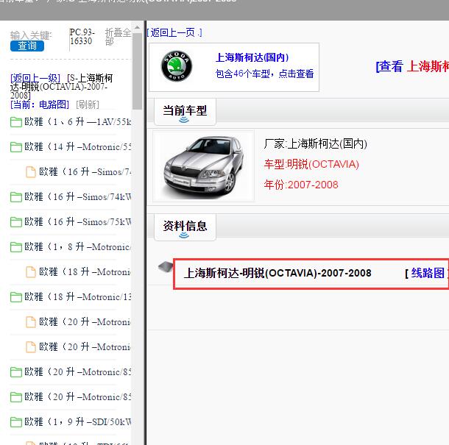Click the [查看 上海斯柯 link at right edge
Screen dimensions: 449x445
412,66
